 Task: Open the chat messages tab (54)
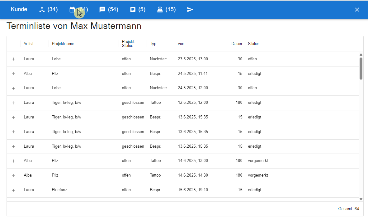(109, 9)
